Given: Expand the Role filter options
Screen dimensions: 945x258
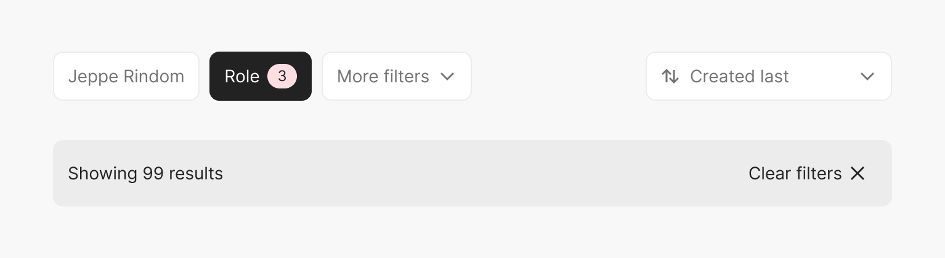Looking at the screenshot, I should [261, 76].
